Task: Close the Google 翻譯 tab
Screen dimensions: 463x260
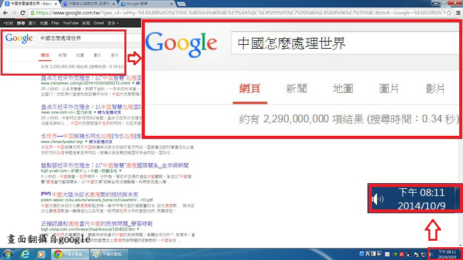Action: tap(172, 4)
